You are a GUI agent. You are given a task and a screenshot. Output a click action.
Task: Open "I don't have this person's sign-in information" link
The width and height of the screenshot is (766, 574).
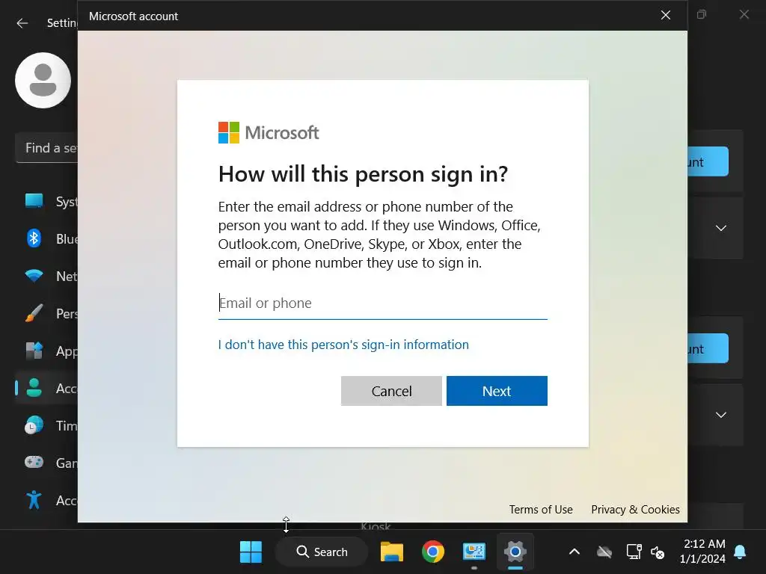(343, 345)
